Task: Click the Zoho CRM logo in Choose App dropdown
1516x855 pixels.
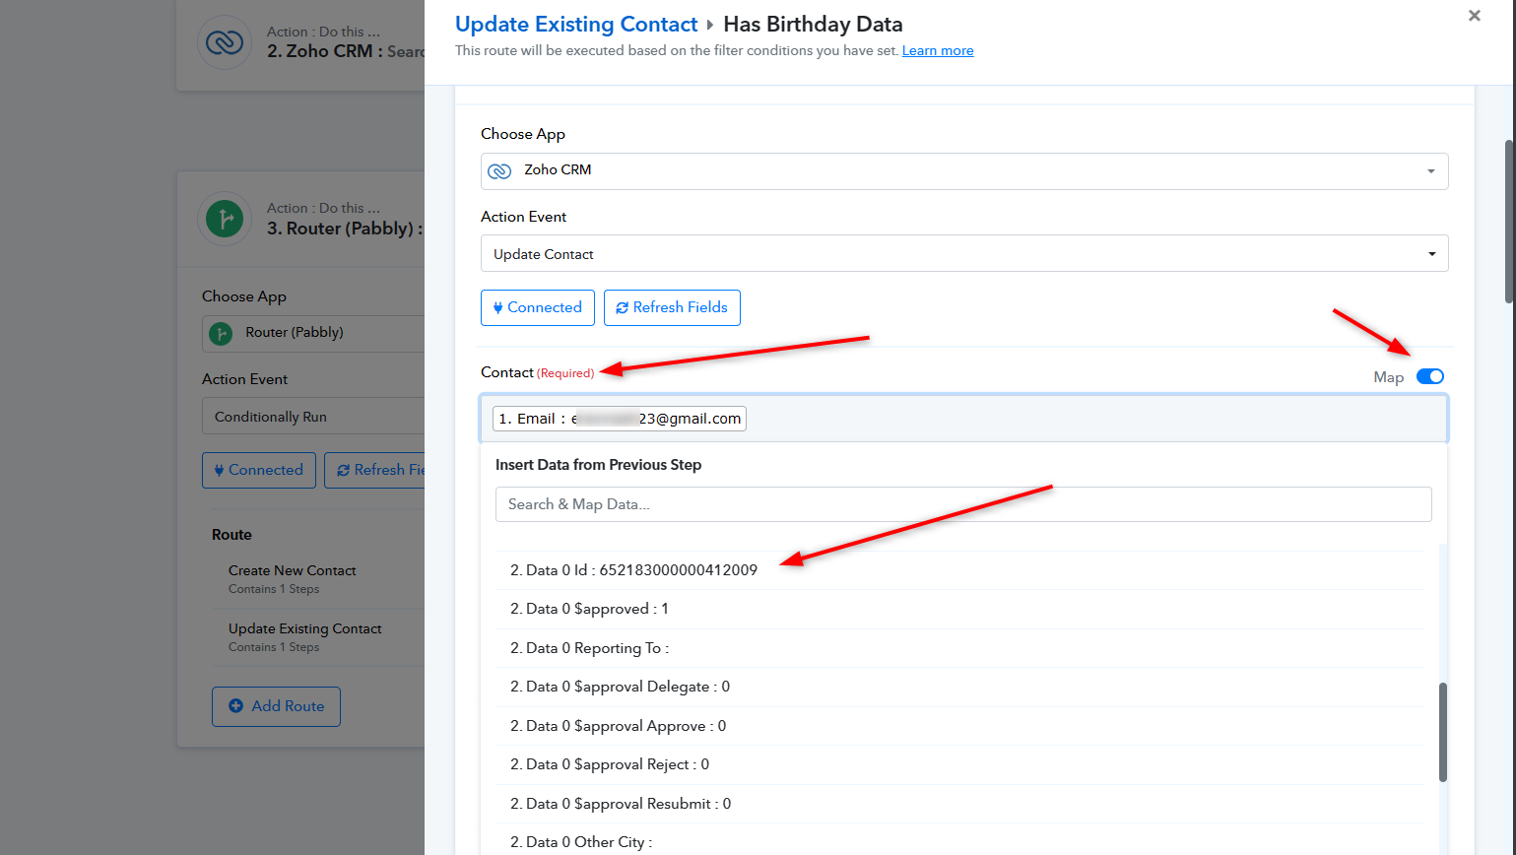Action: [x=499, y=170]
